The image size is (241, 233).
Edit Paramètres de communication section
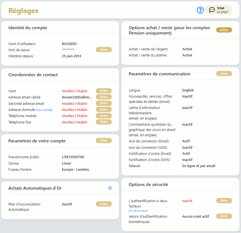point(224,74)
